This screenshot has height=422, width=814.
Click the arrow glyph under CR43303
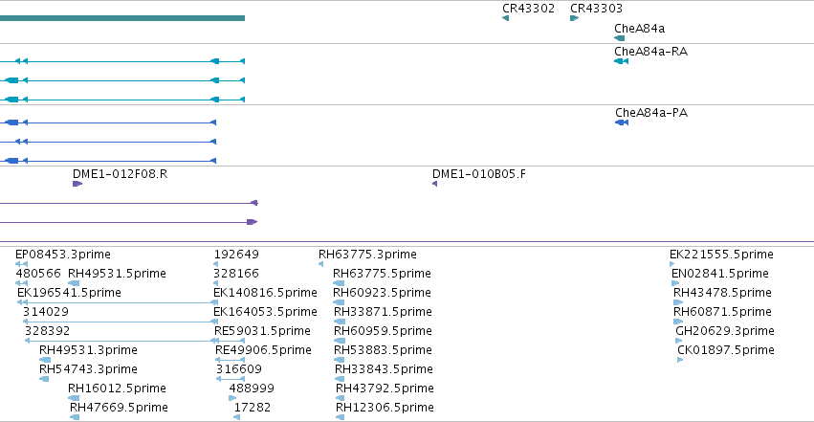click(574, 18)
